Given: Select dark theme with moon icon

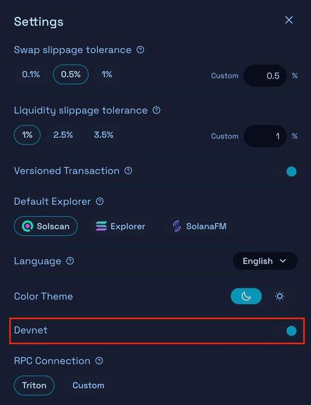Looking at the screenshot, I should pos(246,296).
